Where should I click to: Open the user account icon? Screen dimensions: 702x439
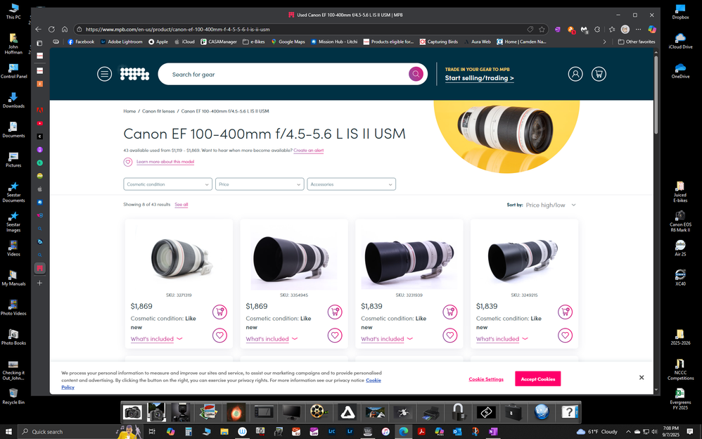tap(575, 74)
